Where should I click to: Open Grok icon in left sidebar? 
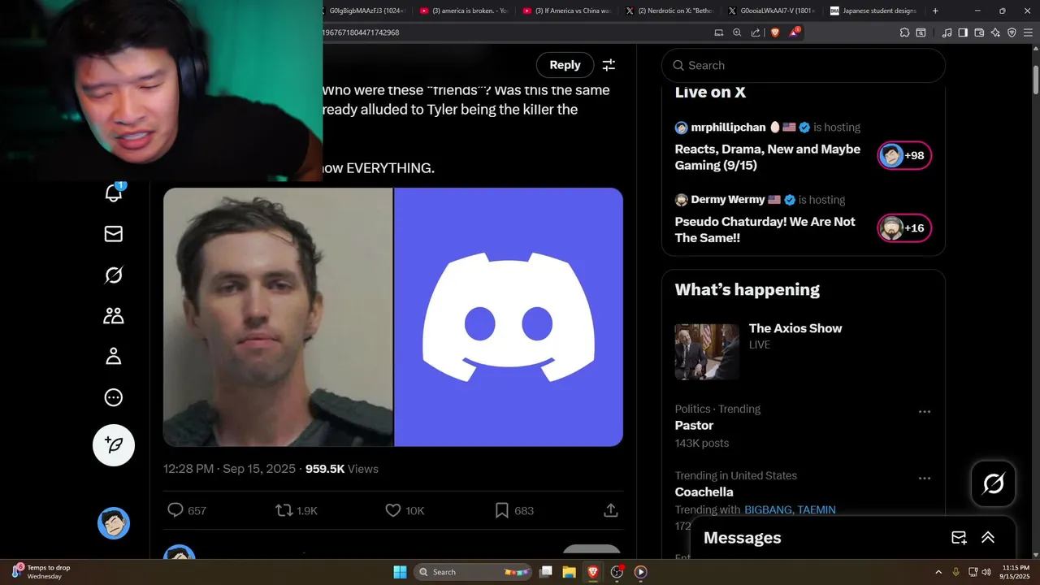[x=114, y=275]
